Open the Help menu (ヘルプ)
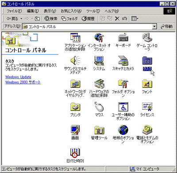The height and width of the screenshot is (173, 177). click(x=112, y=11)
